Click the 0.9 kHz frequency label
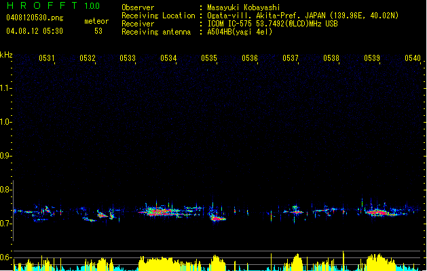427x271 pixels. click(x=5, y=156)
